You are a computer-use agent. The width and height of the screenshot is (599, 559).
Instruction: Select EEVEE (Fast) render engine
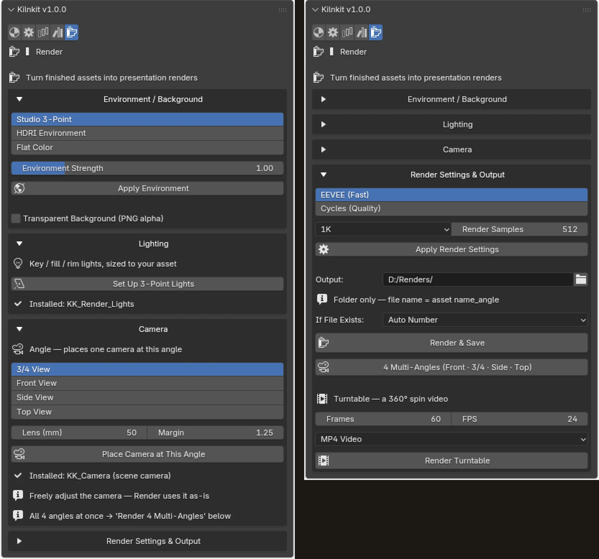click(x=452, y=195)
